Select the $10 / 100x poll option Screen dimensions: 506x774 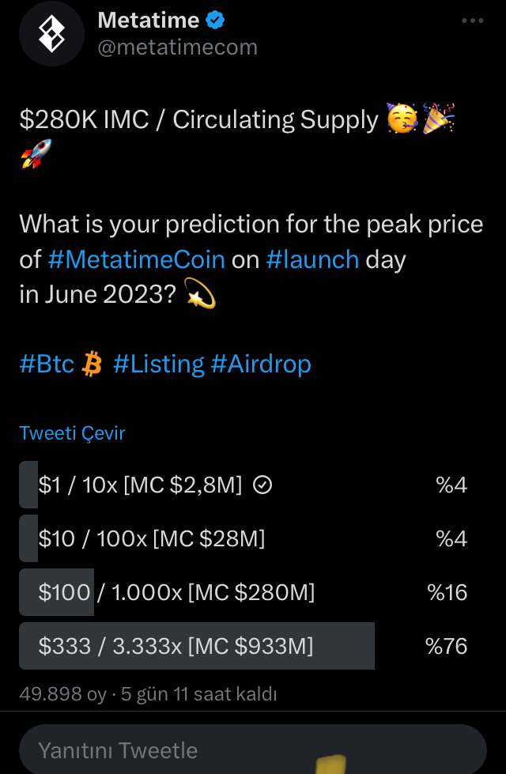pyautogui.click(x=244, y=538)
